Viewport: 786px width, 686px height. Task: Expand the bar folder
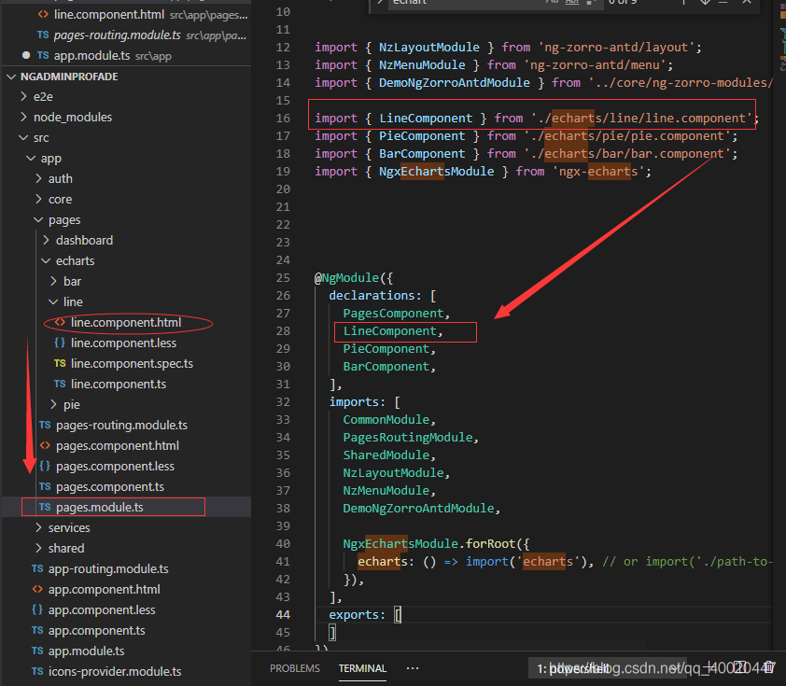click(53, 281)
